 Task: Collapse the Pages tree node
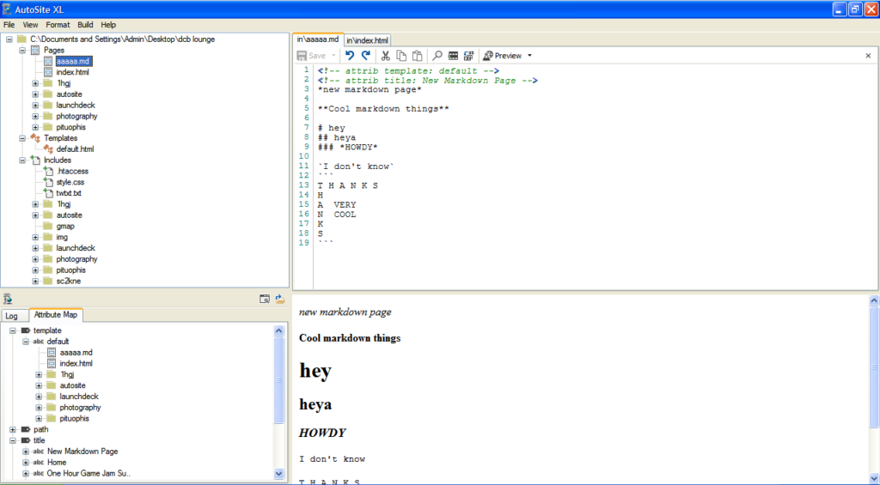tap(22, 51)
